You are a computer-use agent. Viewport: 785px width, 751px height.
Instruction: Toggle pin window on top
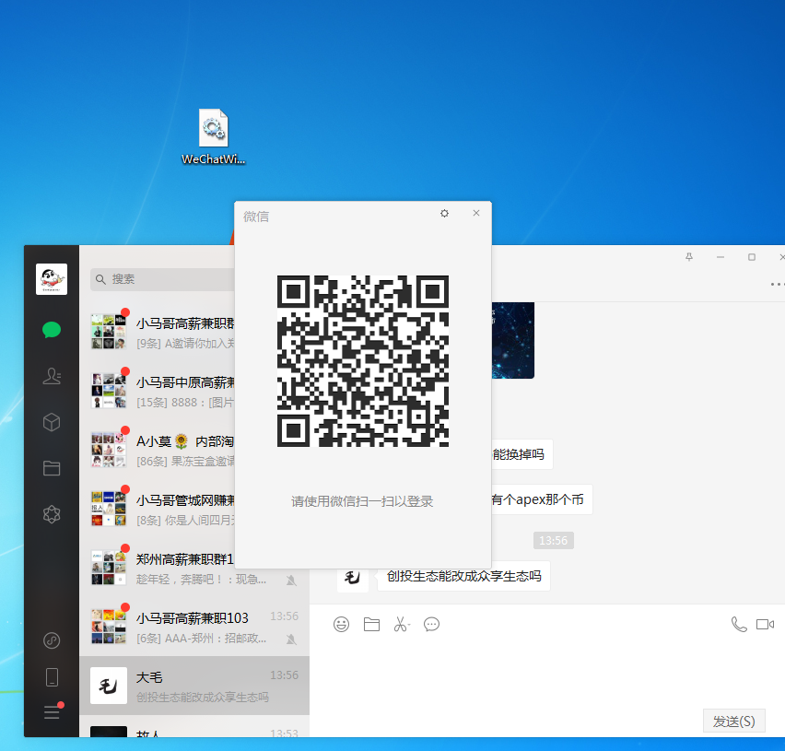689,257
